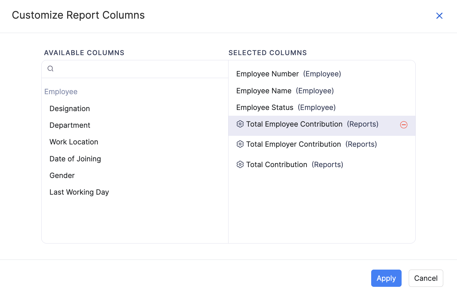Image resolution: width=457 pixels, height=294 pixels.
Task: Cancel column customization
Action: [426, 278]
